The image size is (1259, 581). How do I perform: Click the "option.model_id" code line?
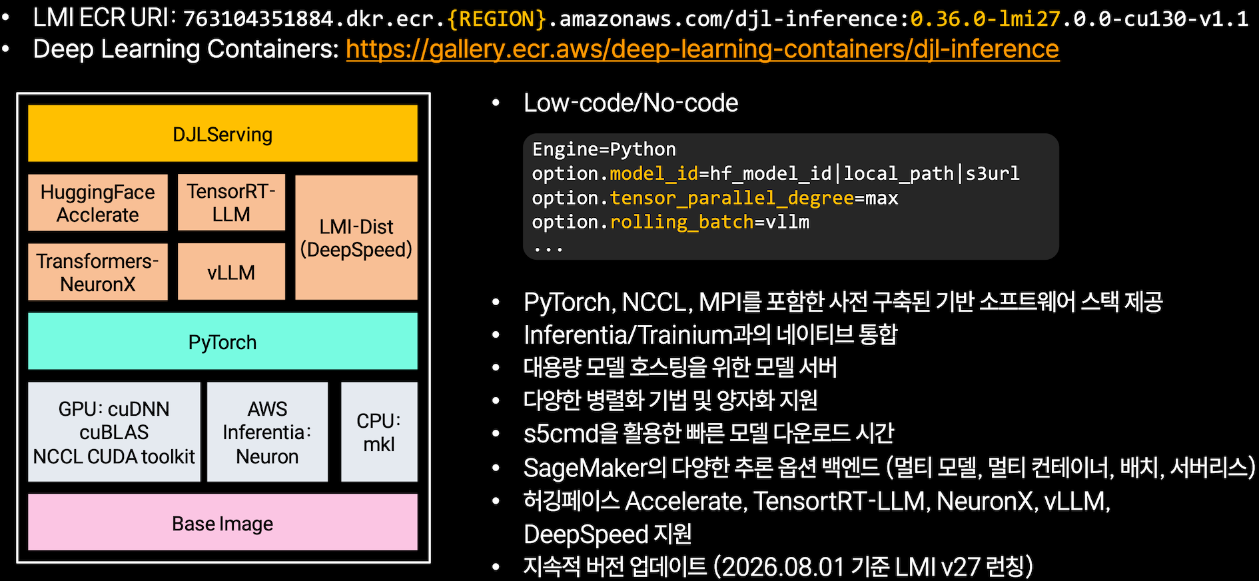(775, 174)
